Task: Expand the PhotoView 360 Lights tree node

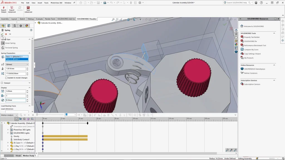Action: click(x=8, y=130)
